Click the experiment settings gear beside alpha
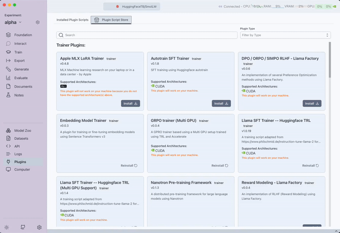 pos(38,22)
